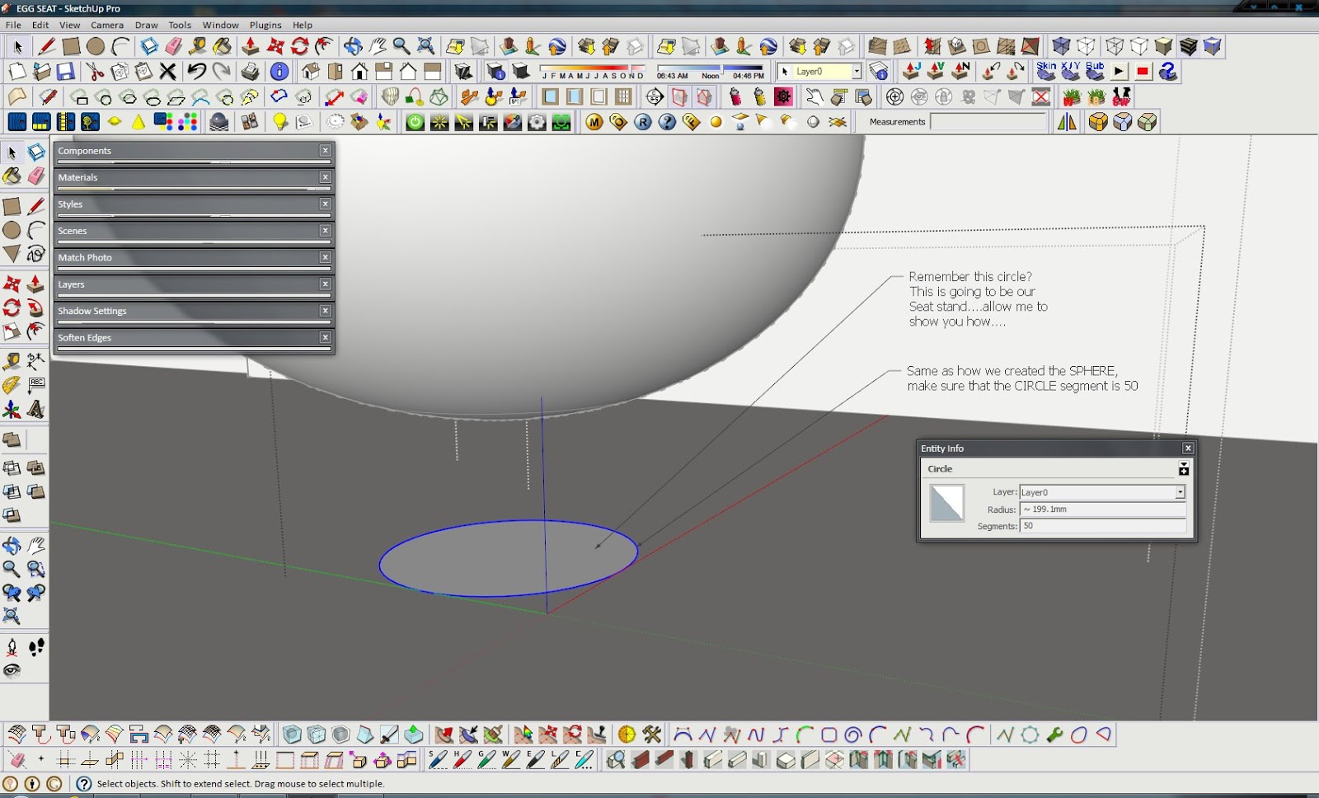1319x798 pixels.
Task: Click the red stop button in toolbar
Action: click(x=1143, y=72)
